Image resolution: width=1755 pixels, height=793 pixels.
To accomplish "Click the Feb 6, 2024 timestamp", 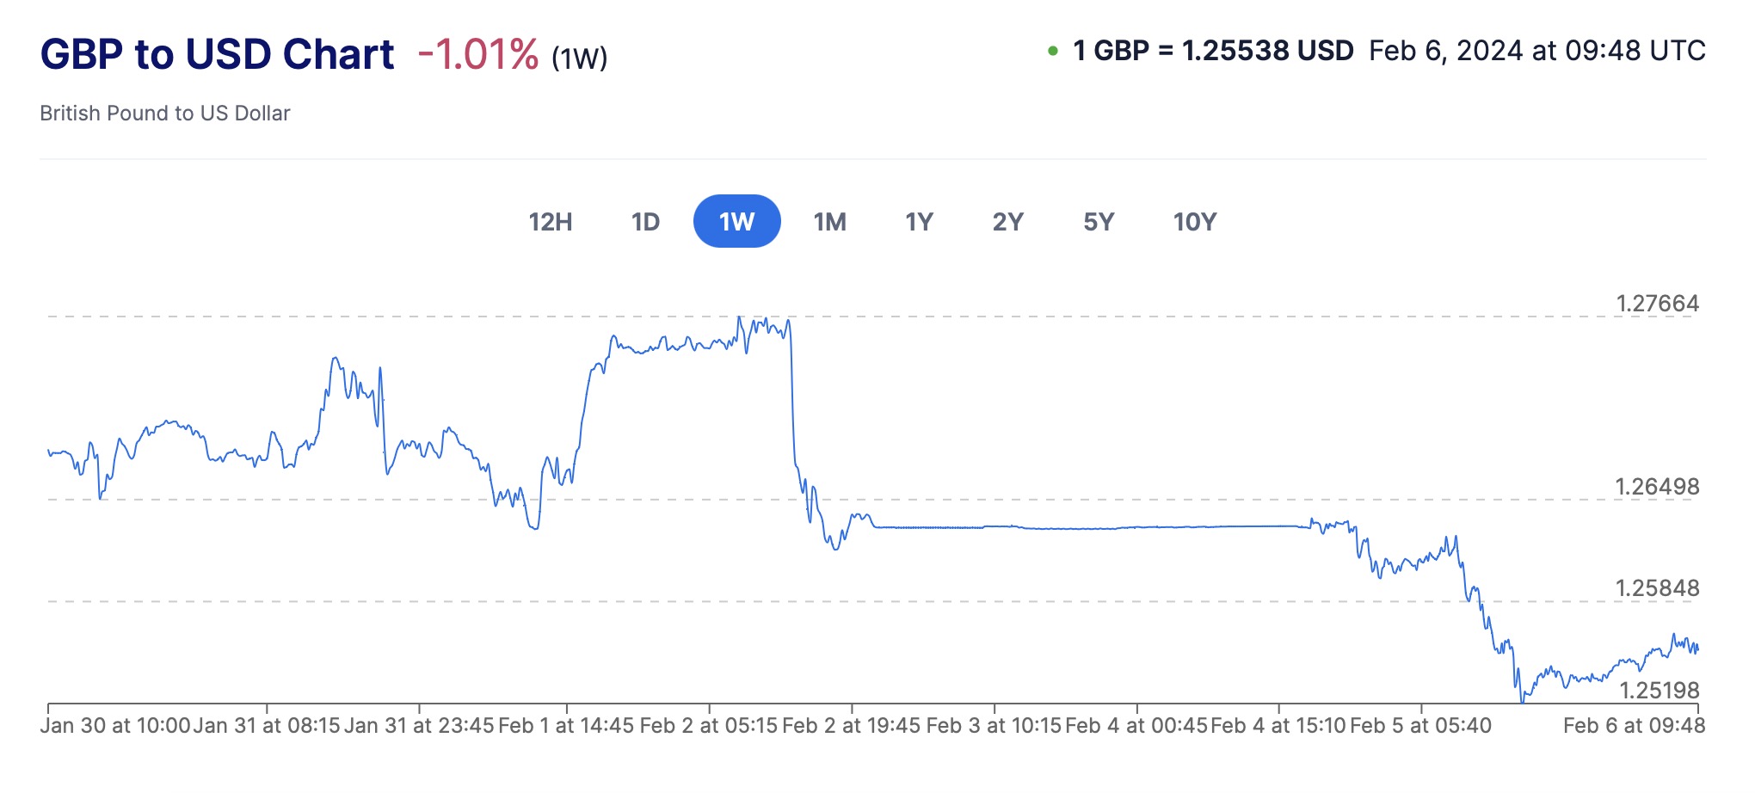I will [x=1536, y=51].
